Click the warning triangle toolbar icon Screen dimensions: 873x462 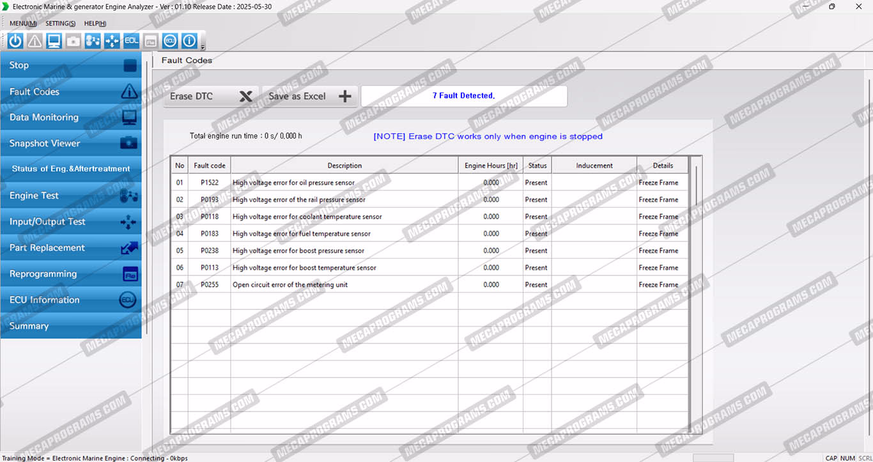click(35, 41)
